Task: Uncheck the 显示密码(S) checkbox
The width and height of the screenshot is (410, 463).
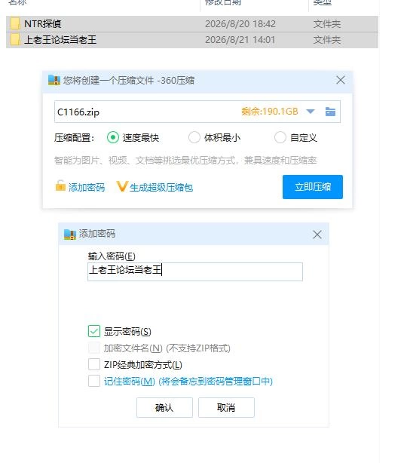Action: click(x=94, y=331)
